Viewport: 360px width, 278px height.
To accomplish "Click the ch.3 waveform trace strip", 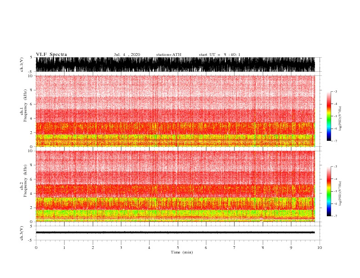I will pos(175,233).
